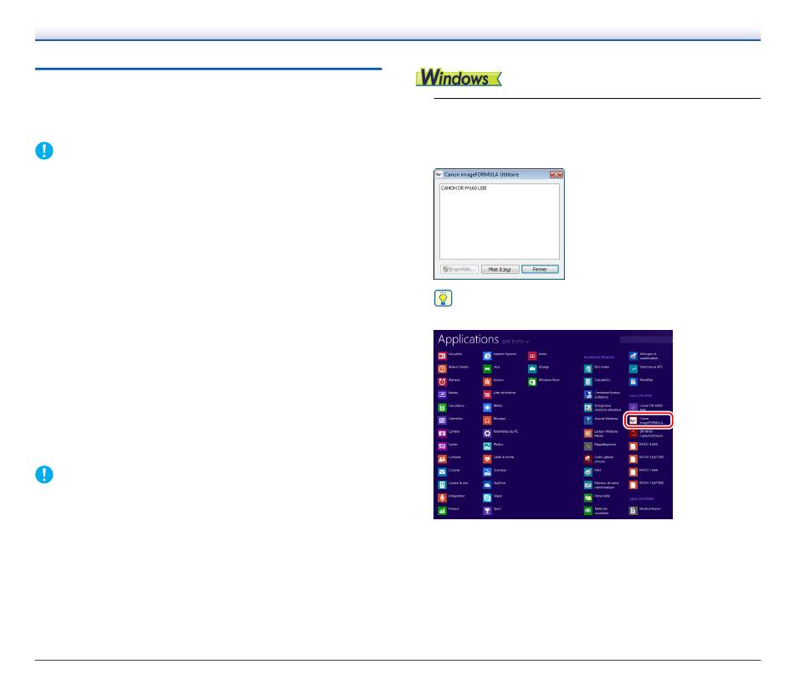This screenshot has width=795, height=675.
Task: Click the Mise à jour button
Action: click(500, 269)
